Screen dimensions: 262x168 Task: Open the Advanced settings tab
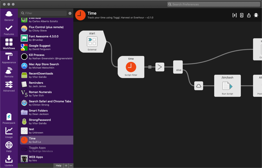[x=9, y=87]
